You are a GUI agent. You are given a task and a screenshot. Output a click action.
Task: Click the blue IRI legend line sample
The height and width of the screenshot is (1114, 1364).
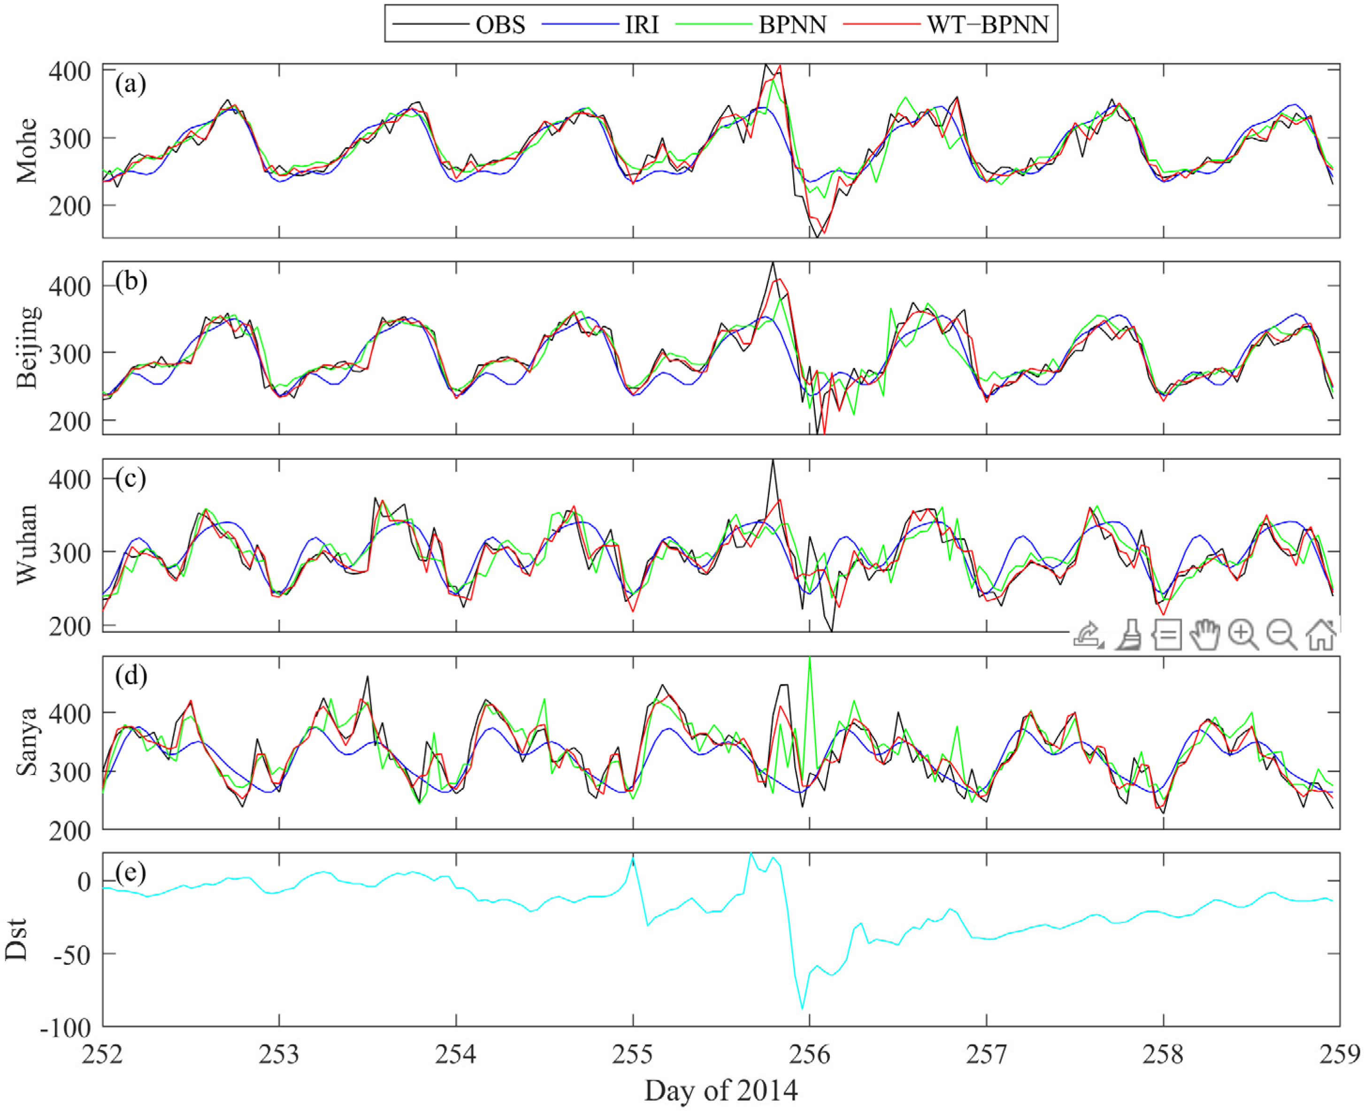(x=581, y=24)
